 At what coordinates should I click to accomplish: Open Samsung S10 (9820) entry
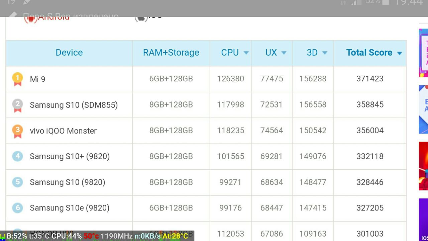(68, 182)
